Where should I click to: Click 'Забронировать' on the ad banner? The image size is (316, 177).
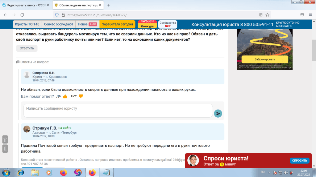[x=264, y=59]
